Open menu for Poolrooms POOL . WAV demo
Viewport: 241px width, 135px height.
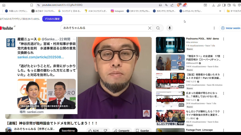tap(223, 39)
